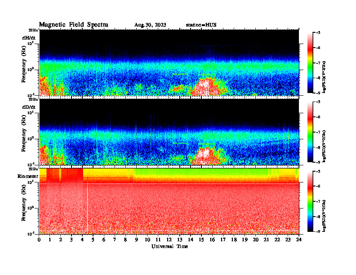This screenshot has height=275, width=356.
Task: Click hour '4' on Universal Time axis
Action: pyautogui.click(x=82, y=240)
